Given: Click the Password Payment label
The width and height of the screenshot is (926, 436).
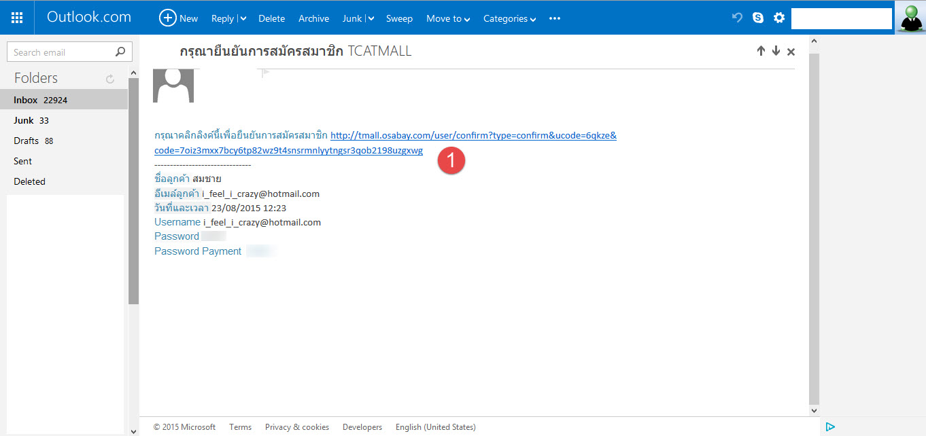Looking at the screenshot, I should click(198, 251).
